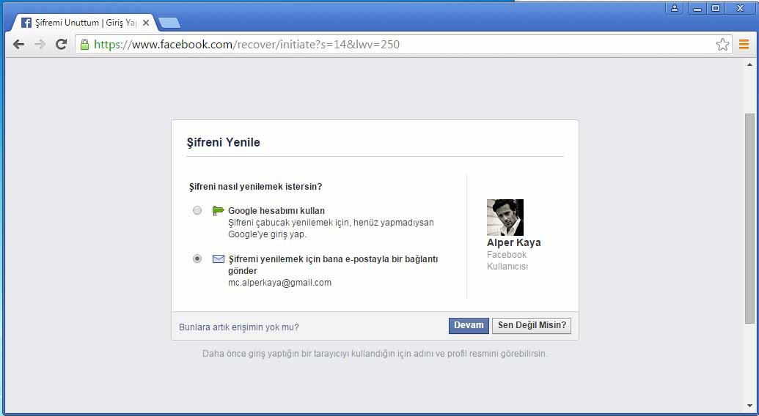
Task: Click the envelope icon beside e-posta option
Action: pyautogui.click(x=218, y=259)
